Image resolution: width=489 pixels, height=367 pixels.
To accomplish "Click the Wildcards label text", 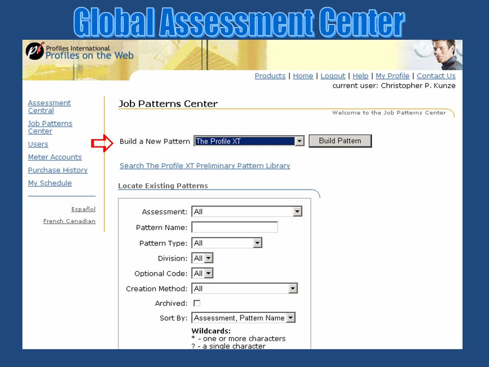I will click(211, 331).
